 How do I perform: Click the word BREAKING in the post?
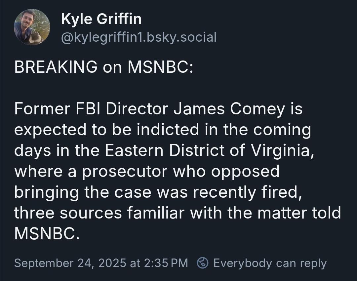pyautogui.click(x=56, y=67)
